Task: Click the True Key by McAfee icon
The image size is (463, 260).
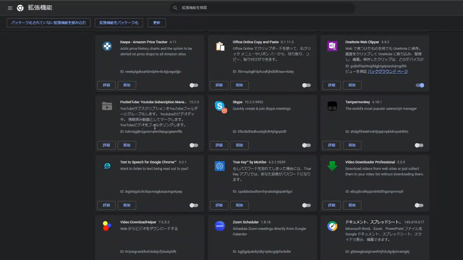Action: [220, 166]
